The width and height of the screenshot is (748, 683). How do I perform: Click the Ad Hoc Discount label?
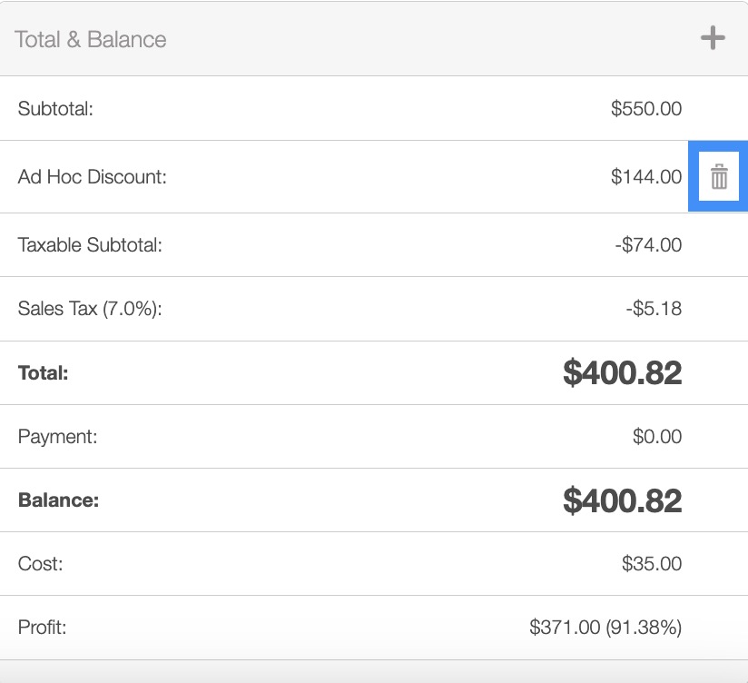93,177
